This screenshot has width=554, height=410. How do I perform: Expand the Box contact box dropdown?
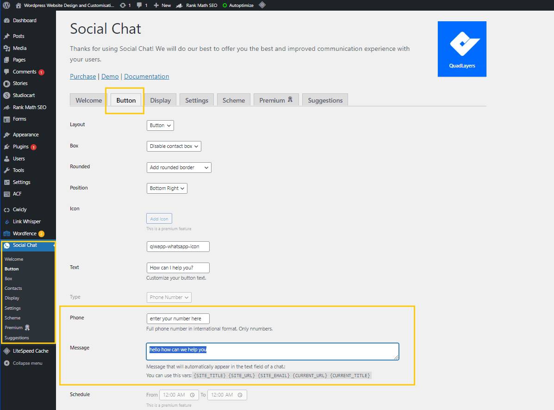point(174,146)
